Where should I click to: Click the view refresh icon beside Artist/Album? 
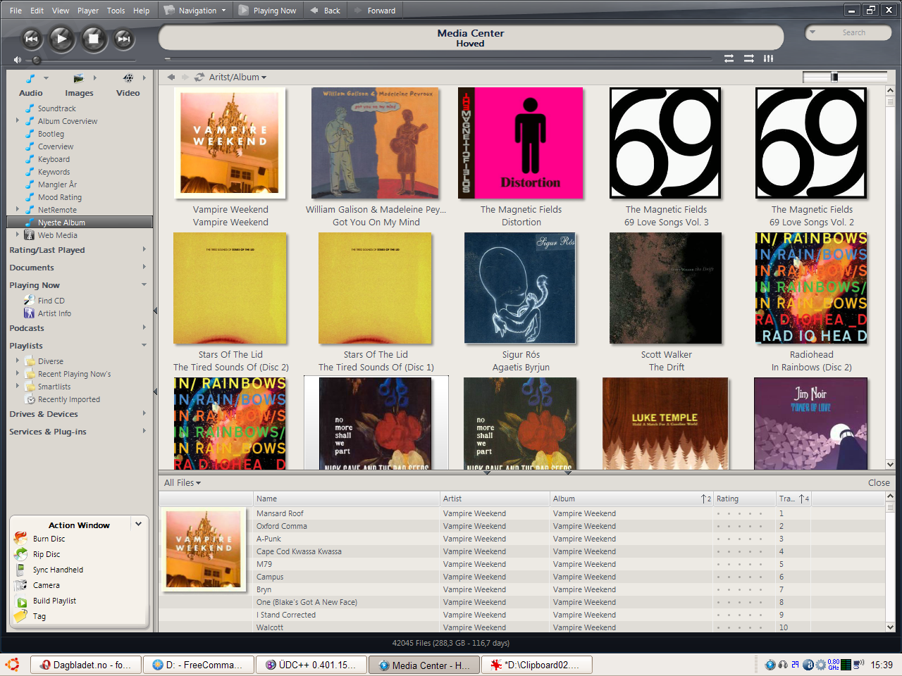[x=199, y=77]
